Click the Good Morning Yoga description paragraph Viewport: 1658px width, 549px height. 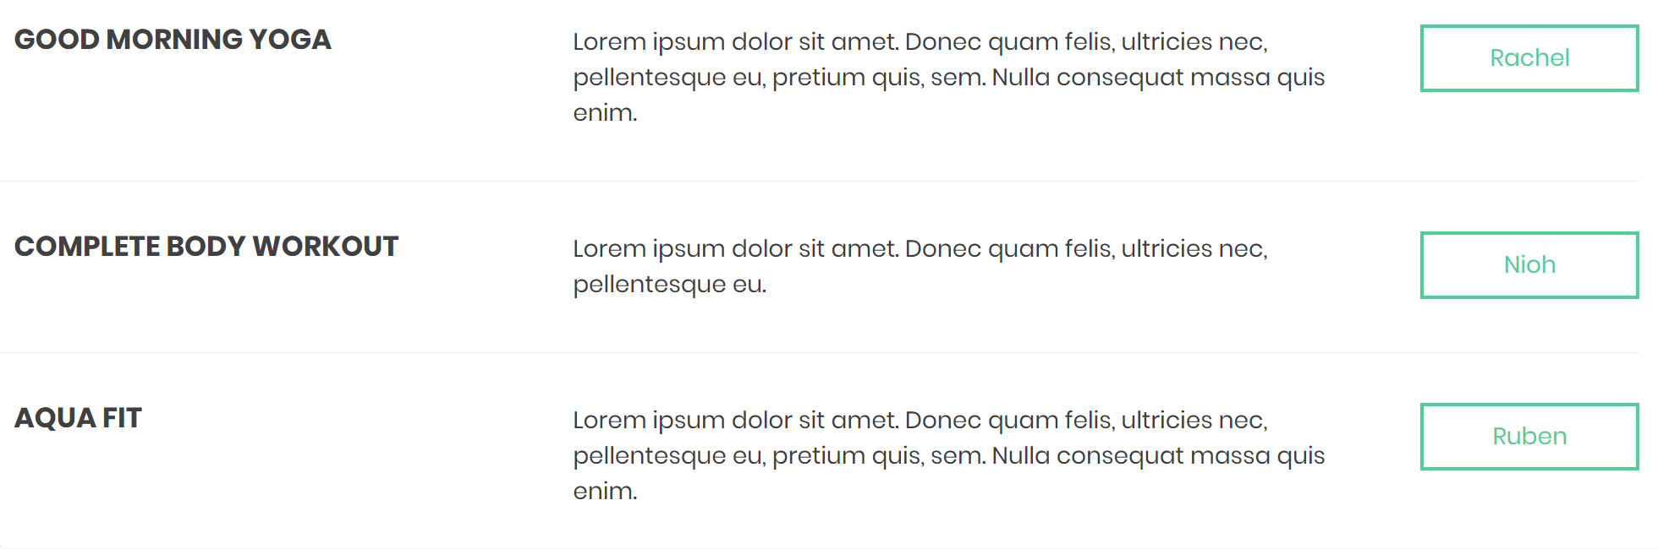[947, 77]
